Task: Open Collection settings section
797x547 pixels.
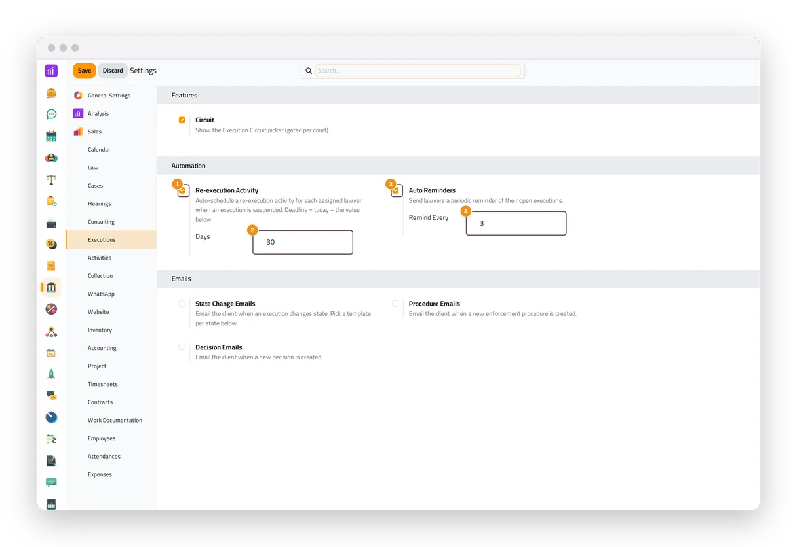Action: (x=111, y=276)
